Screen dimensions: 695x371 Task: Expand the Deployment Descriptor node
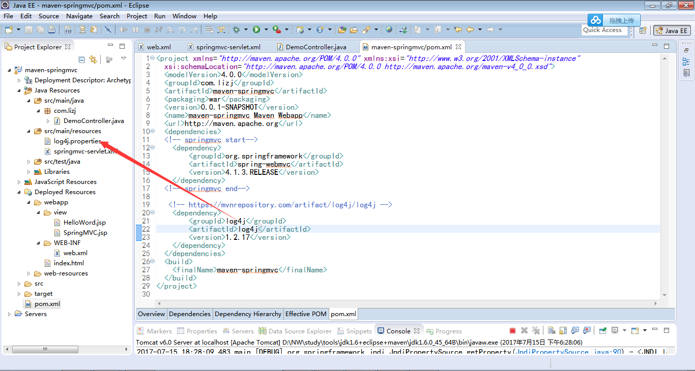tap(20, 80)
